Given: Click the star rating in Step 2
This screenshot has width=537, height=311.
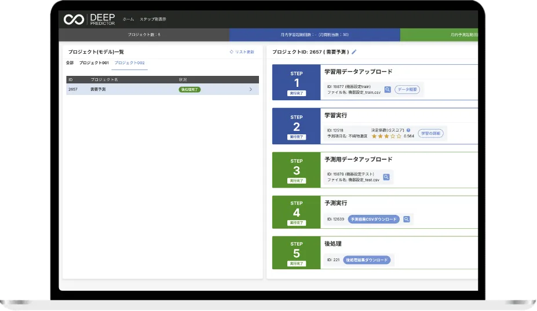Looking at the screenshot, I should 386,136.
